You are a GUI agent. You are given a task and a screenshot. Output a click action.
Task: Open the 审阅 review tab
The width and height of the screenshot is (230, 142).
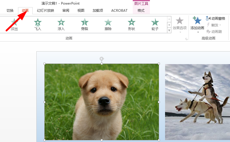(66, 11)
